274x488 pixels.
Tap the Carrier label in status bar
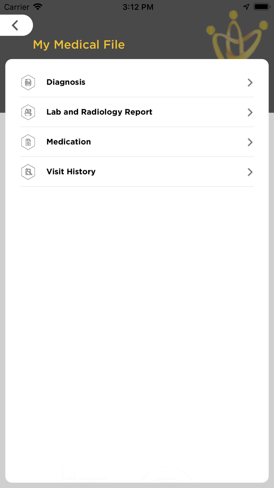pos(17,7)
